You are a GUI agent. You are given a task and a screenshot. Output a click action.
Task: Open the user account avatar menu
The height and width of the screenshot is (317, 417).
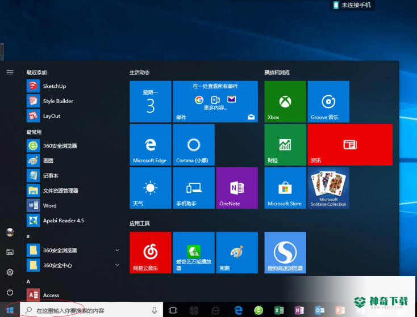[x=10, y=233]
